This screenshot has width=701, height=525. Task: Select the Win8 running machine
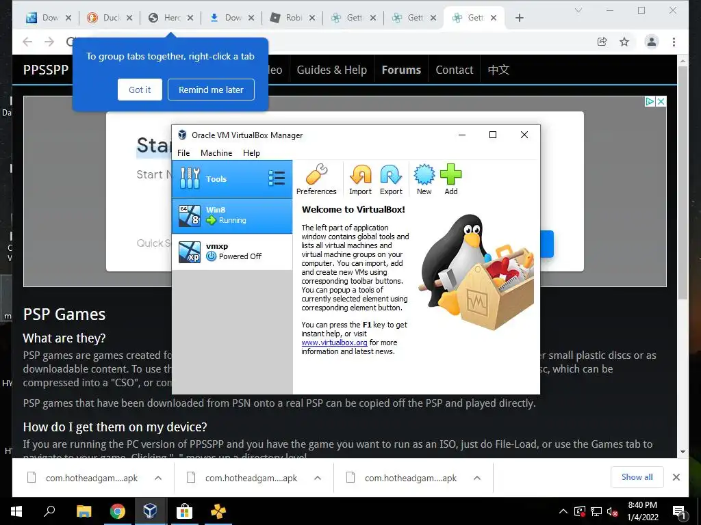pyautogui.click(x=232, y=215)
